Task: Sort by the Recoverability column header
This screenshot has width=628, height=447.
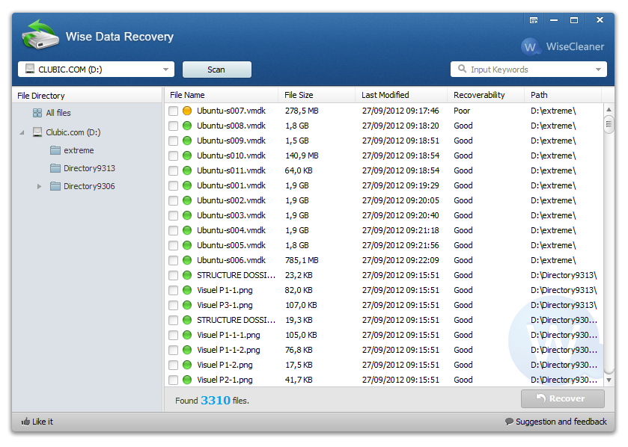Action: (479, 95)
